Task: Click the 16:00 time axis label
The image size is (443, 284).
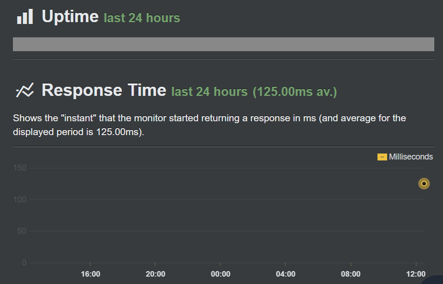Action: click(x=90, y=274)
